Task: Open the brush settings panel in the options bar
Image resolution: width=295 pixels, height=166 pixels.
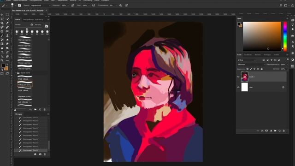Action: point(19,6)
